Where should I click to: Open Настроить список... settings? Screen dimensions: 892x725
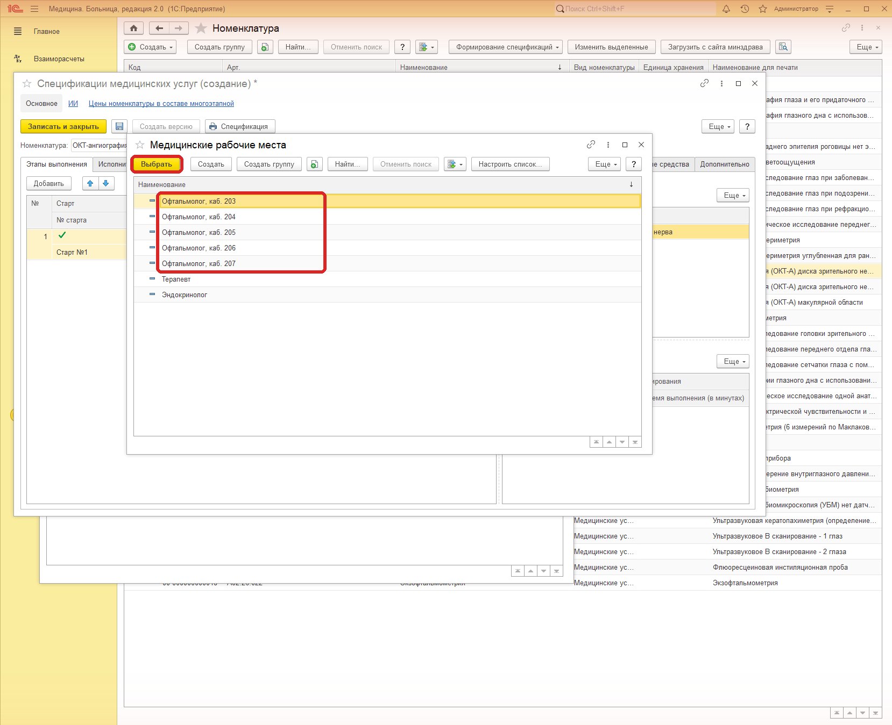coord(511,164)
